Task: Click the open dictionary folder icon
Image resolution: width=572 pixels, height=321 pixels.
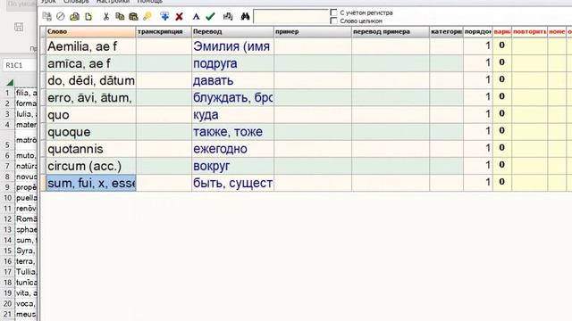Action: (74, 16)
